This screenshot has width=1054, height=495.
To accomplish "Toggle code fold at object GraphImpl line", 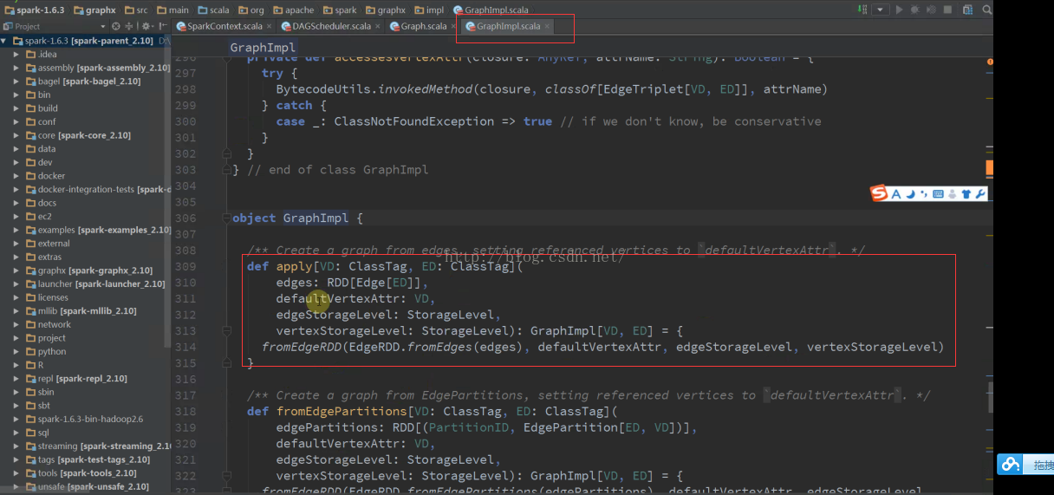I will point(225,218).
